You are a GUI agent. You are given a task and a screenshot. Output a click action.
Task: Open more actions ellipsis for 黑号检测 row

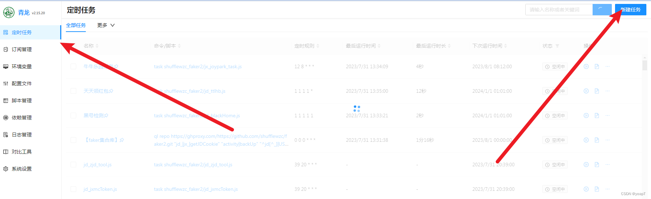(x=608, y=115)
